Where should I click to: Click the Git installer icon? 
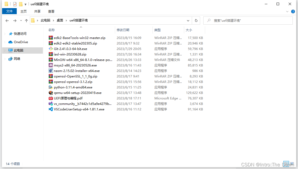(50, 49)
